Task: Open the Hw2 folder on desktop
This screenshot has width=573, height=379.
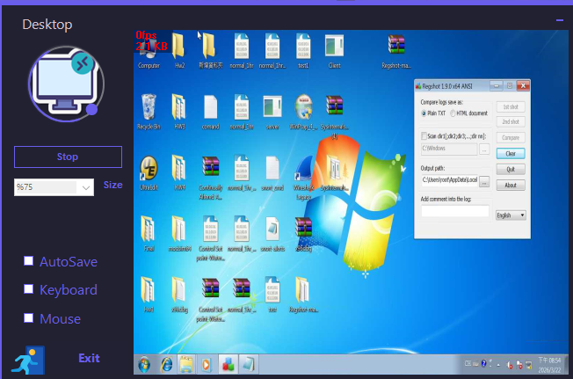Action: 179,47
